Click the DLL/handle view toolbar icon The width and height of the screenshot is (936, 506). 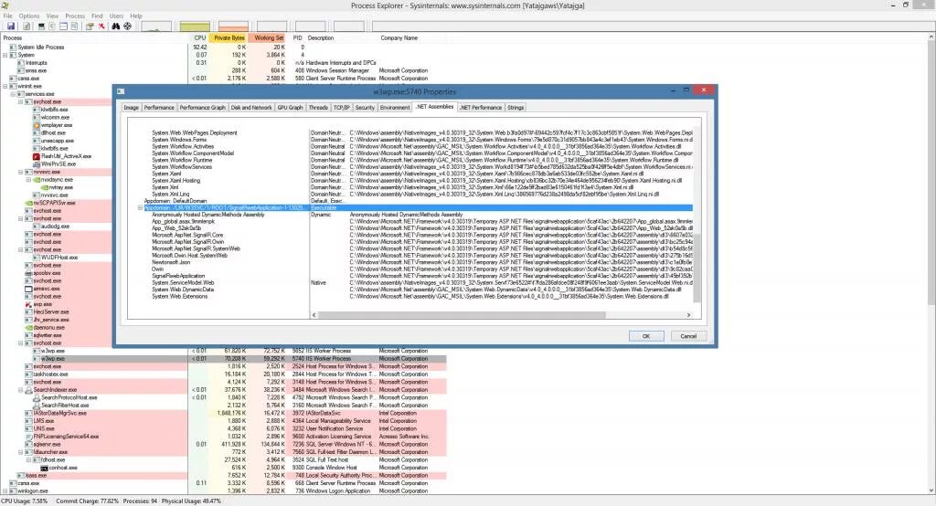[74, 26]
